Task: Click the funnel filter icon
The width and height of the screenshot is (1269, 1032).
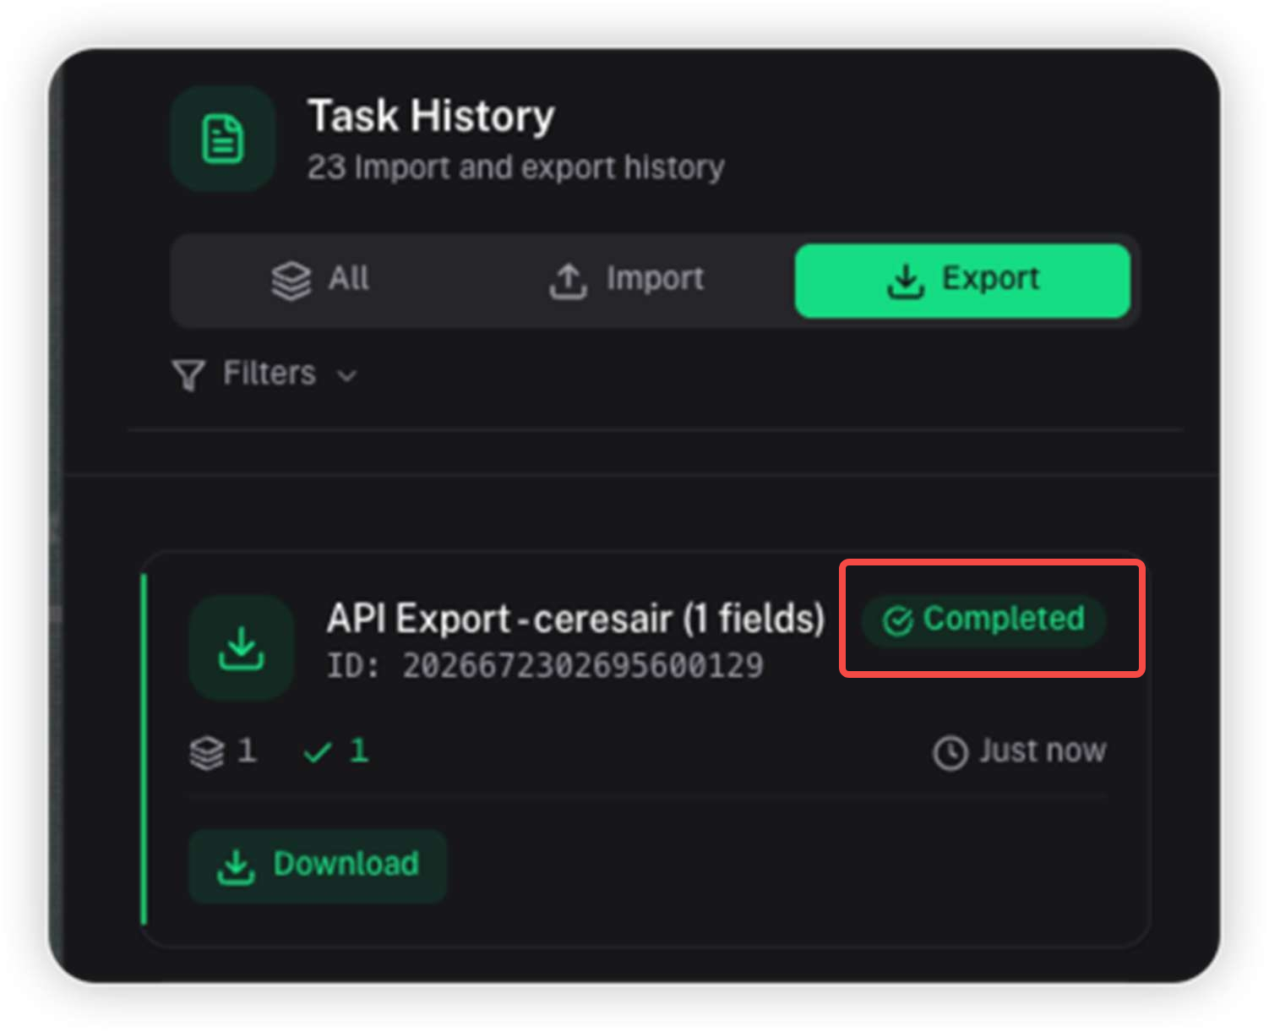Action: point(188,374)
